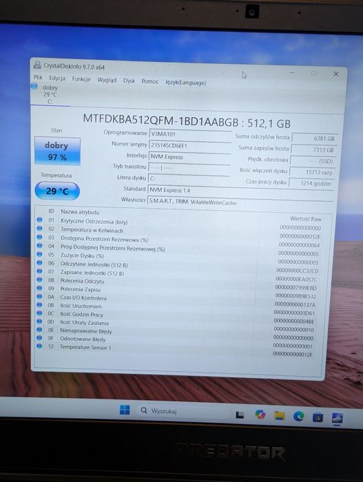
Task: Select the C: disk tab showing dobry 29 °C
Action: (50, 94)
